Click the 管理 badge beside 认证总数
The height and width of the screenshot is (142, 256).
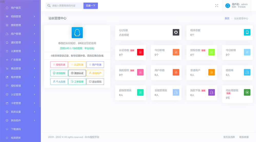point(132,50)
